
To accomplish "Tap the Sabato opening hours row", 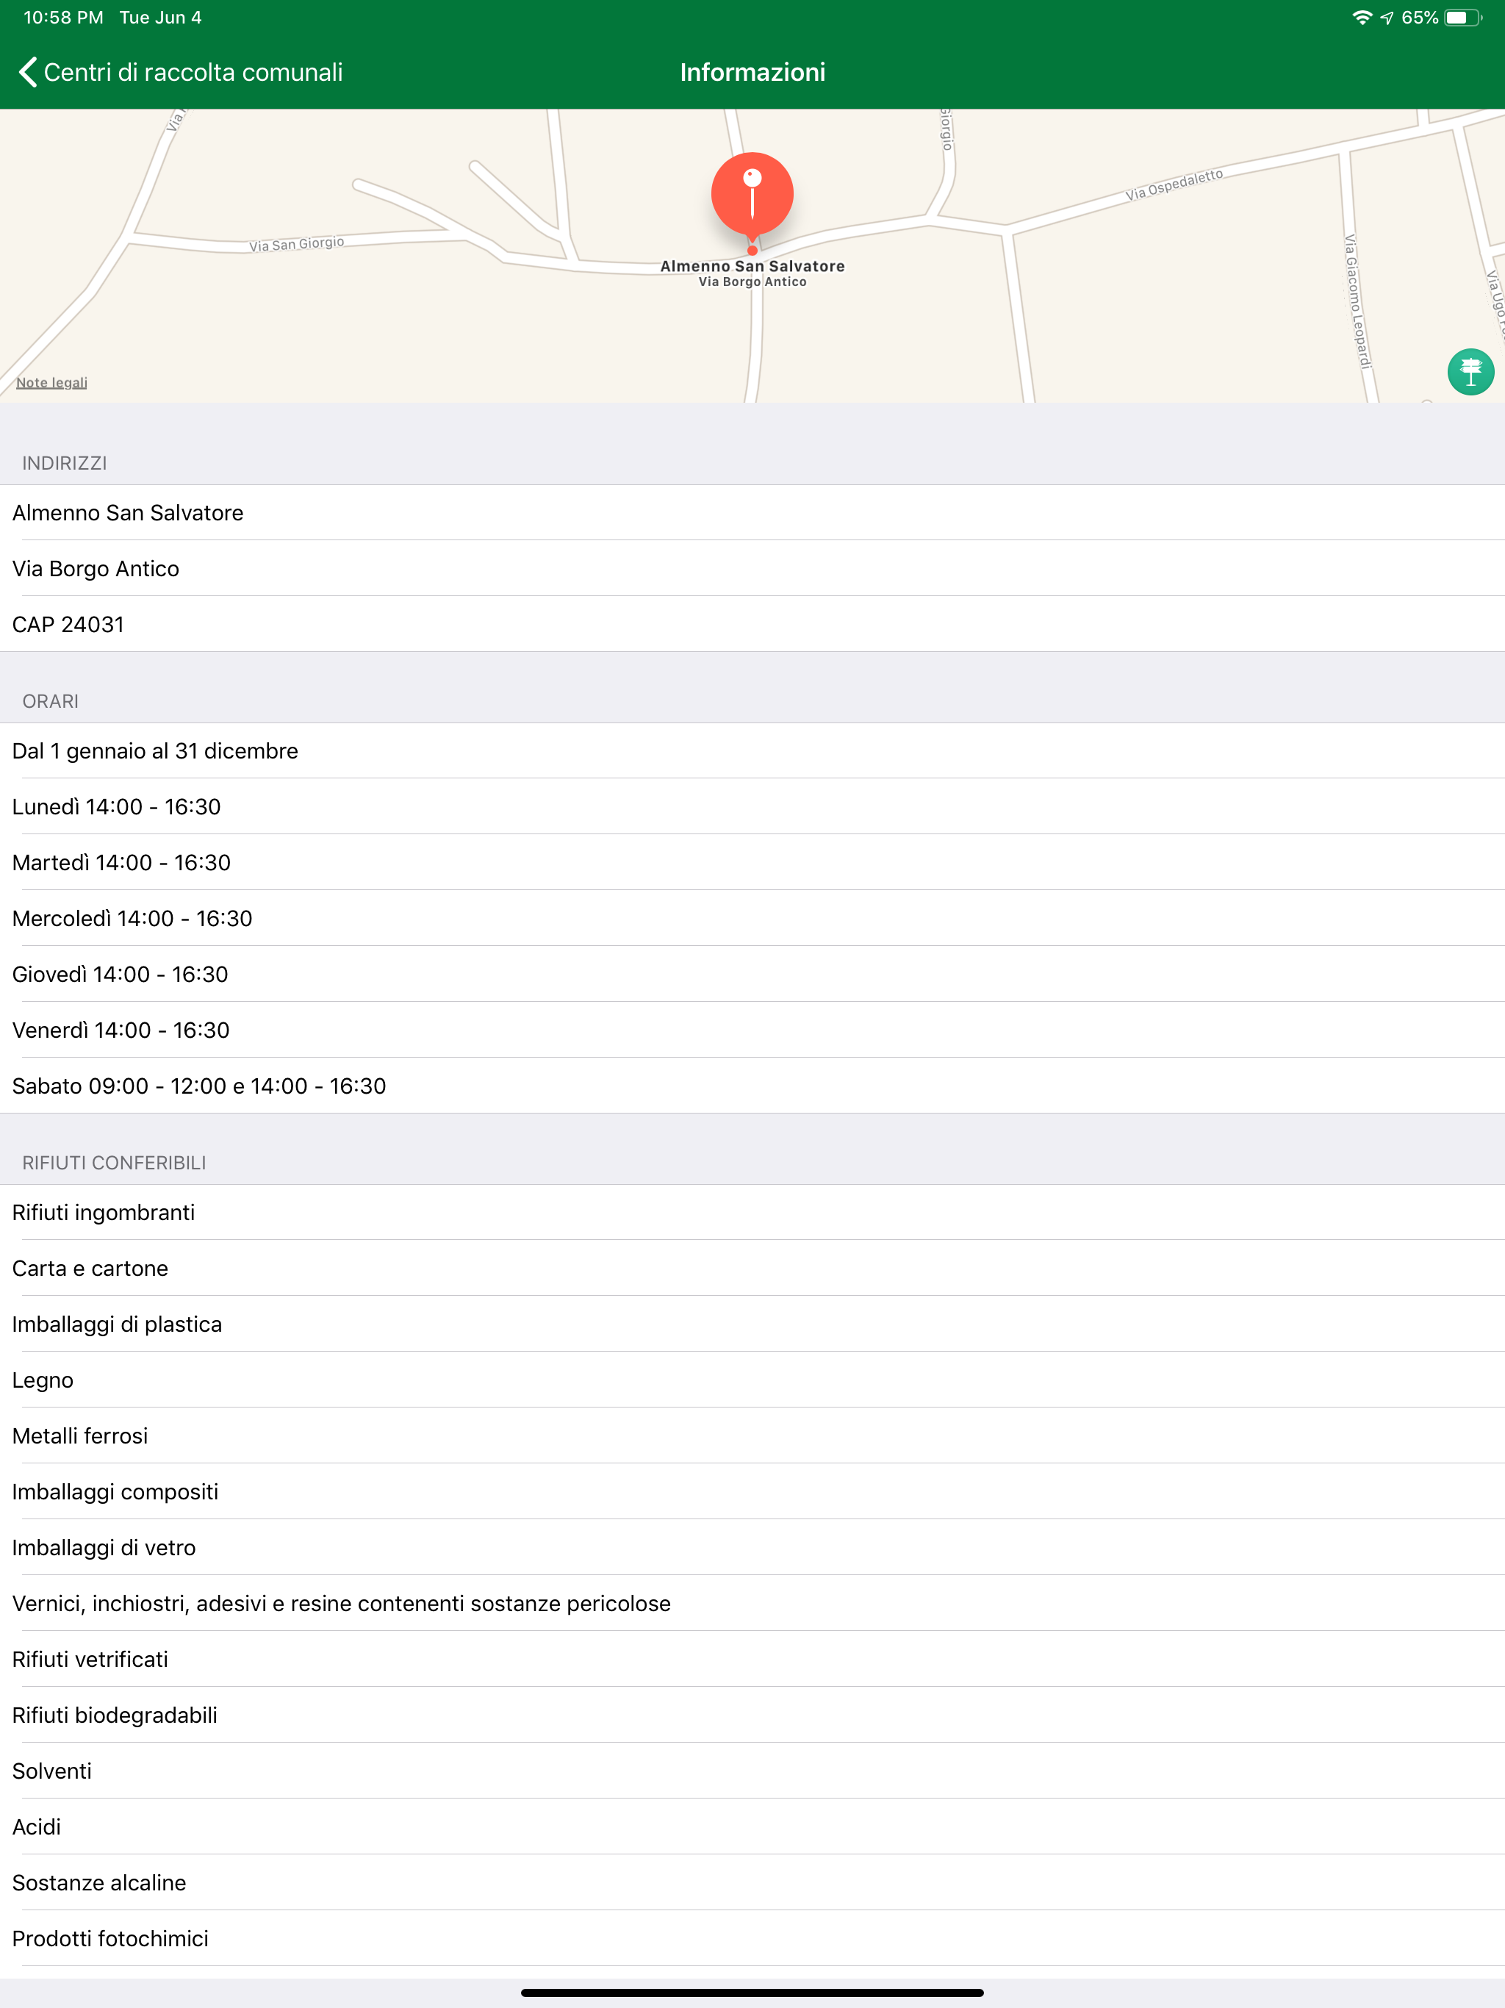I will (752, 1086).
